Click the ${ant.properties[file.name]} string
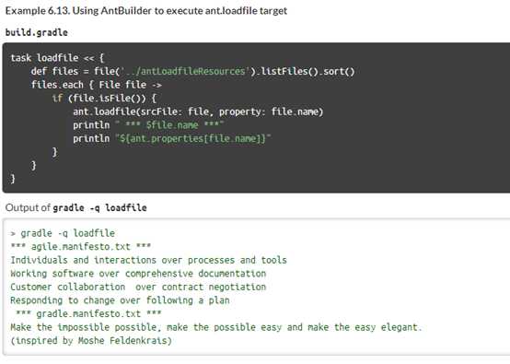Screen dimensions: 510x364 pos(193,138)
